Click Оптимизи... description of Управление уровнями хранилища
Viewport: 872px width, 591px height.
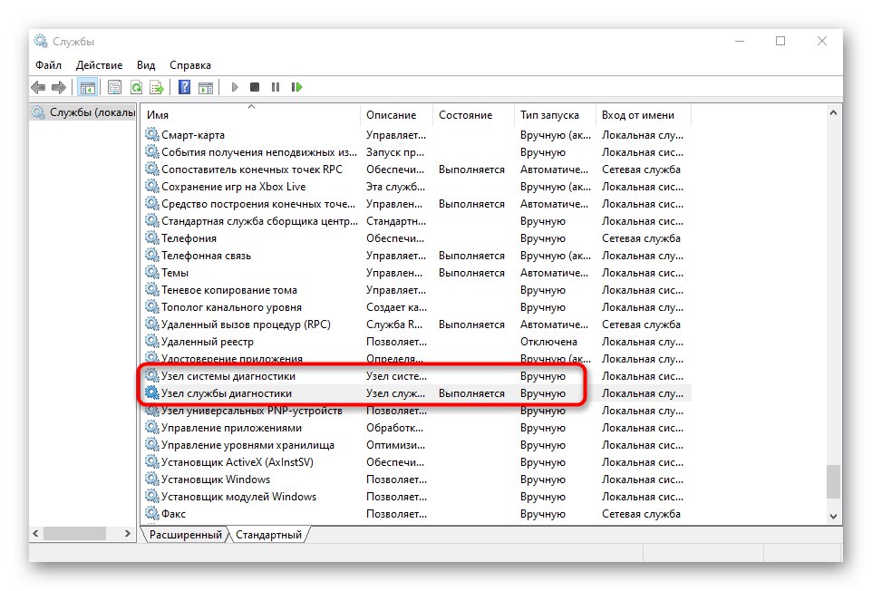[395, 445]
